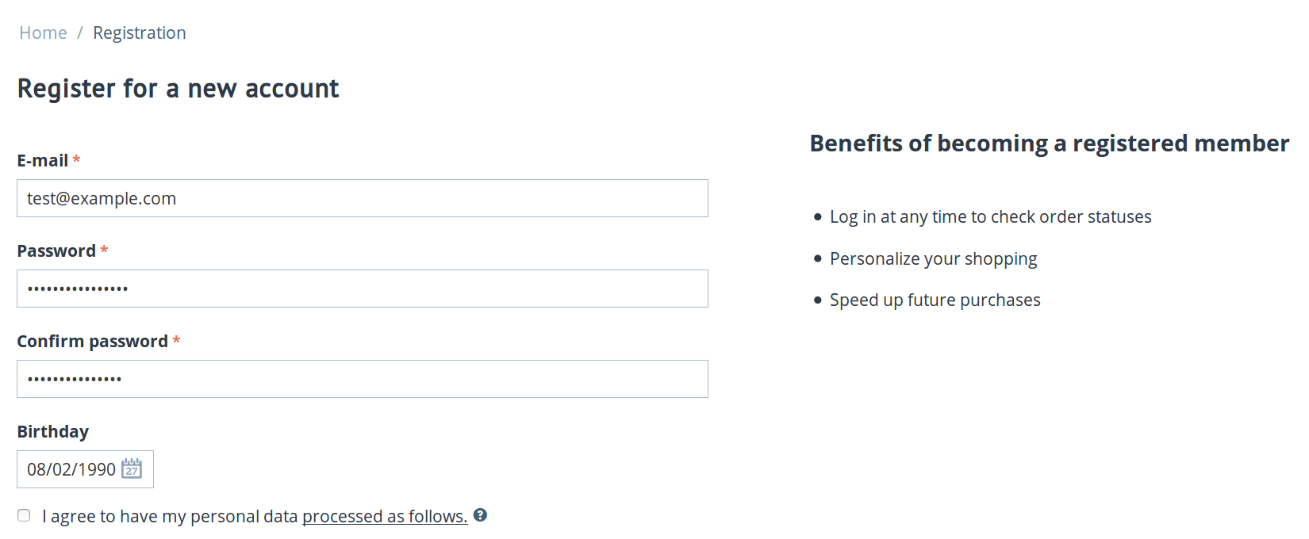Select the Registration breadcrumb item
Image resolution: width=1309 pixels, height=539 pixels.
pos(140,32)
